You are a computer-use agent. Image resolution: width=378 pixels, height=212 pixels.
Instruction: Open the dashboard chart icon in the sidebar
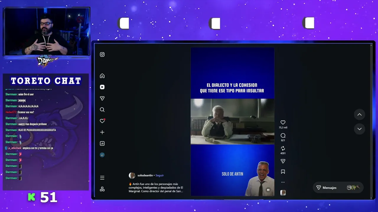pyautogui.click(x=102, y=143)
